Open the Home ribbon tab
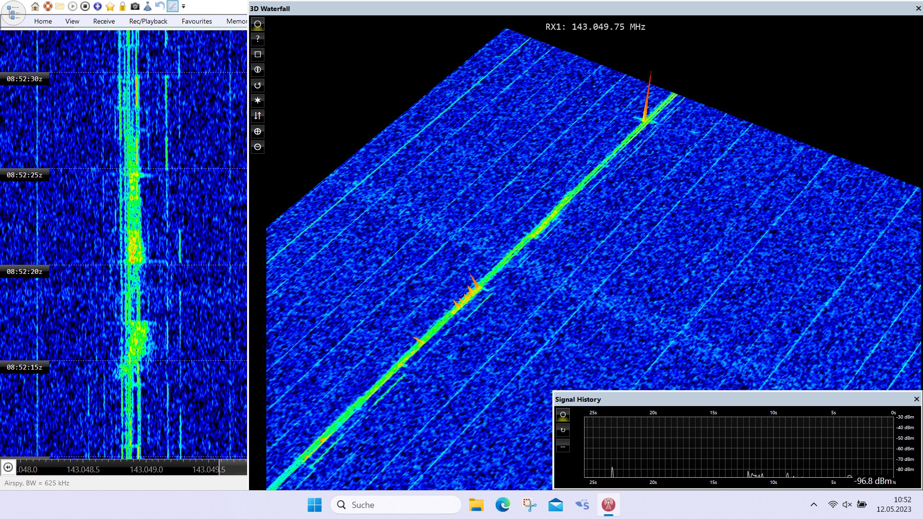Screen dimensions: 923x519 (43, 21)
